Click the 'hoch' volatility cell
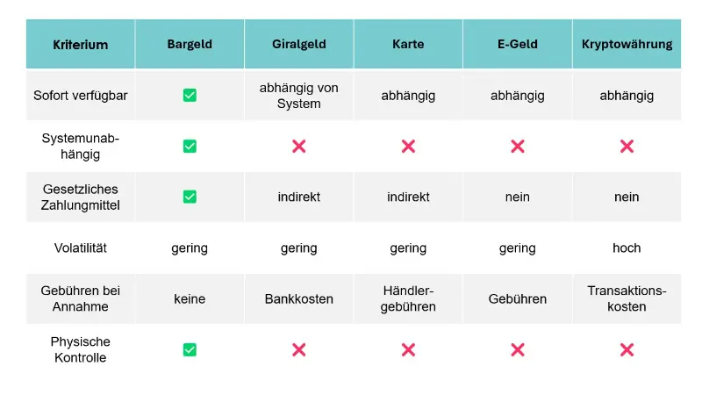This screenshot has width=702, height=395. tap(627, 248)
